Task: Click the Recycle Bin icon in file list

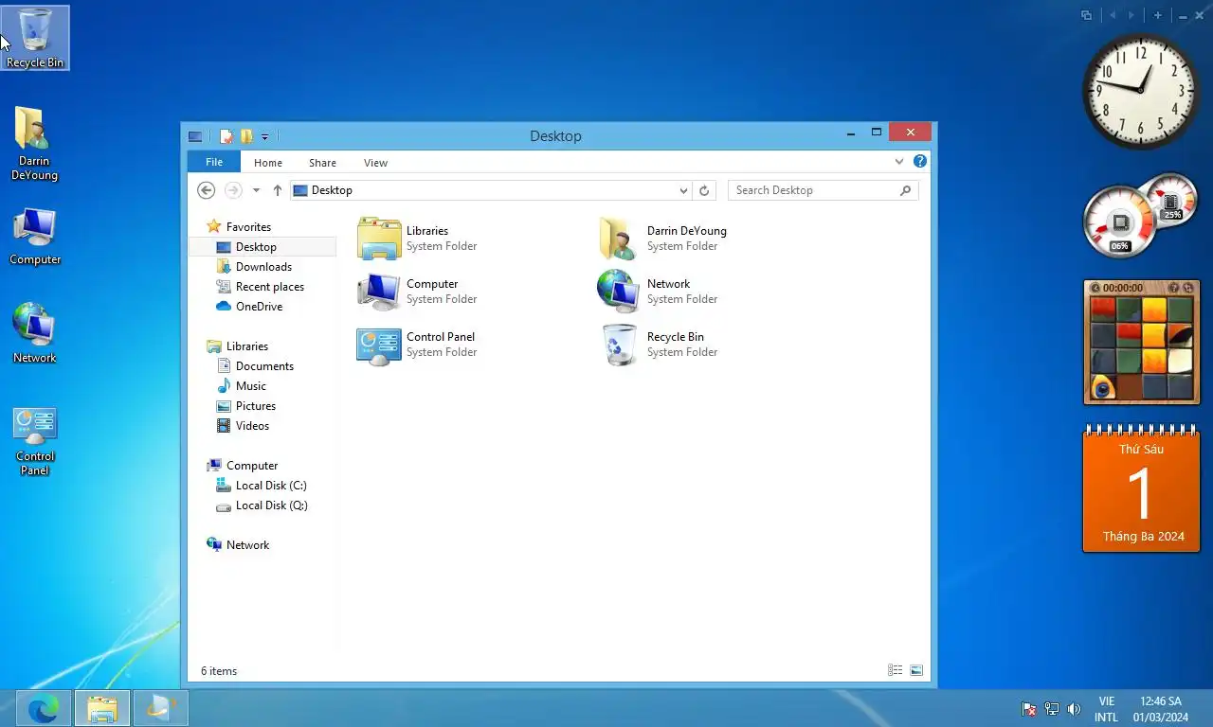Action: tap(619, 345)
